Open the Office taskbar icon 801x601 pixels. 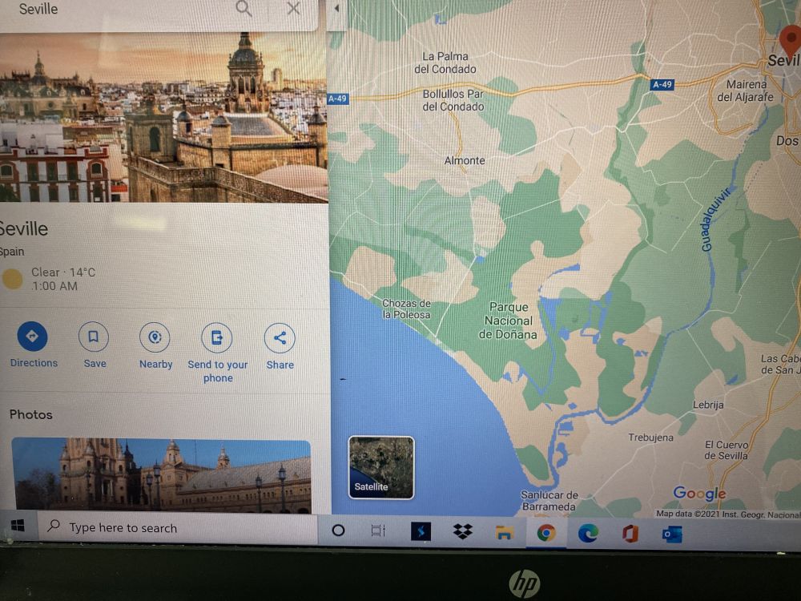[x=630, y=534]
